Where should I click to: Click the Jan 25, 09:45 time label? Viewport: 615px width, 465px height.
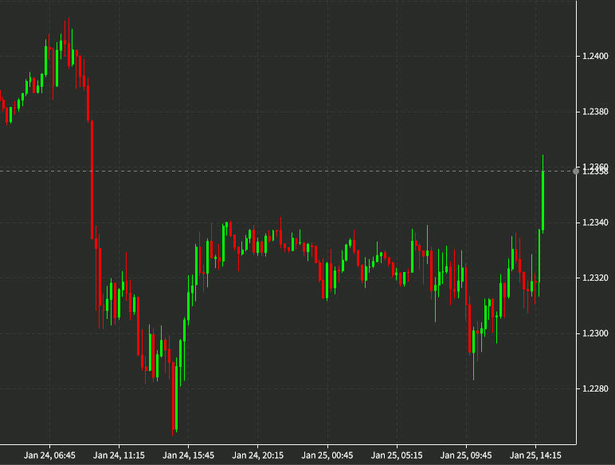[x=466, y=455]
